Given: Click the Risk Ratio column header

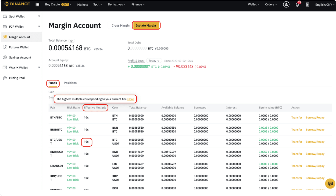Looking at the screenshot, I should click(x=73, y=108).
